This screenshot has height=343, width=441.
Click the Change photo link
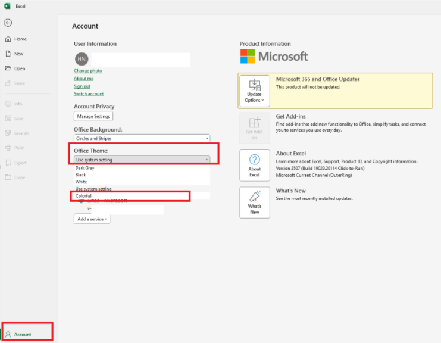[87, 71]
